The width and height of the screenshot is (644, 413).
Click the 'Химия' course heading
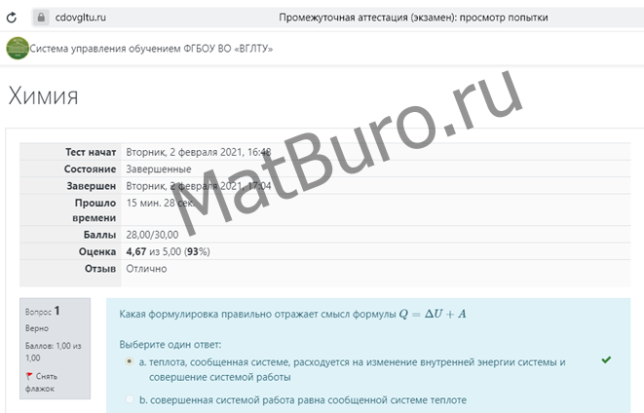[x=42, y=95]
